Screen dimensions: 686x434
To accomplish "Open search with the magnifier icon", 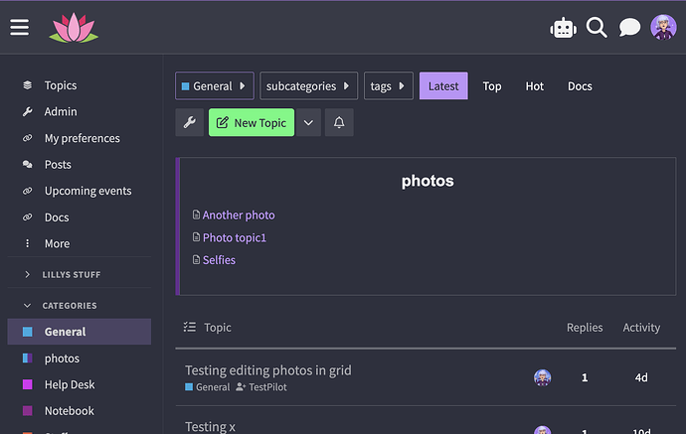I will point(597,28).
